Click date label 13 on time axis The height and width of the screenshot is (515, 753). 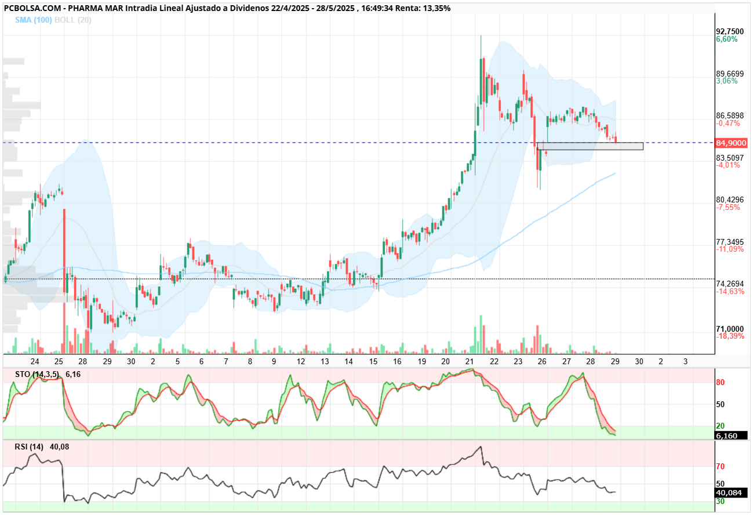[325, 361]
